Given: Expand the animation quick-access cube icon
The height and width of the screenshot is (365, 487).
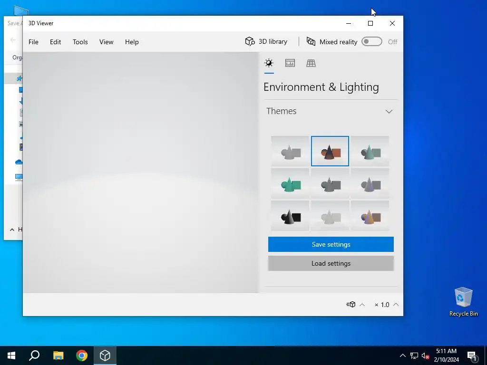Looking at the screenshot, I should 351,305.
